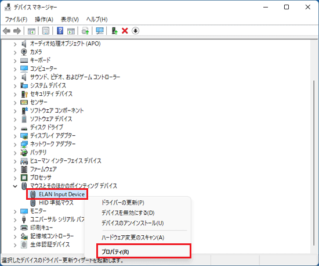The width and height of the screenshot is (319, 266).
Task: Expand the 記憶域コントローラー node
Action: [15, 237]
